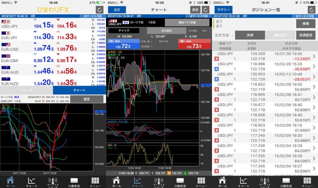Screen dimensions: 318x188
Task: Tap マーケットニュース icon in チャート screen navbar
Action: coord(159,182)
